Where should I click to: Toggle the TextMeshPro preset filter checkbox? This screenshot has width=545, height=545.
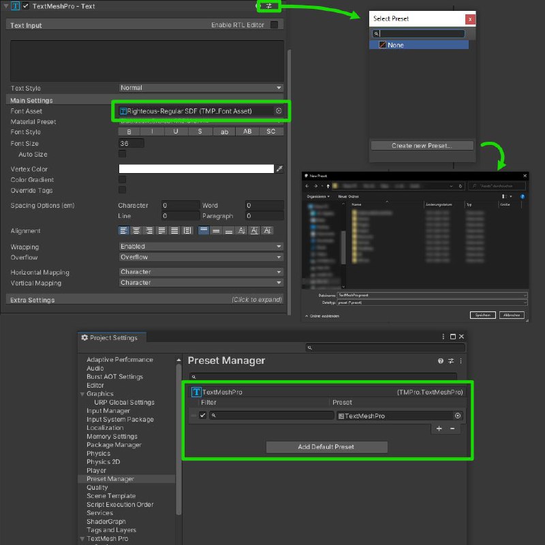(x=202, y=416)
